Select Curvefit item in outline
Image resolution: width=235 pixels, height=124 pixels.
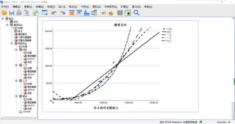tap(27, 112)
